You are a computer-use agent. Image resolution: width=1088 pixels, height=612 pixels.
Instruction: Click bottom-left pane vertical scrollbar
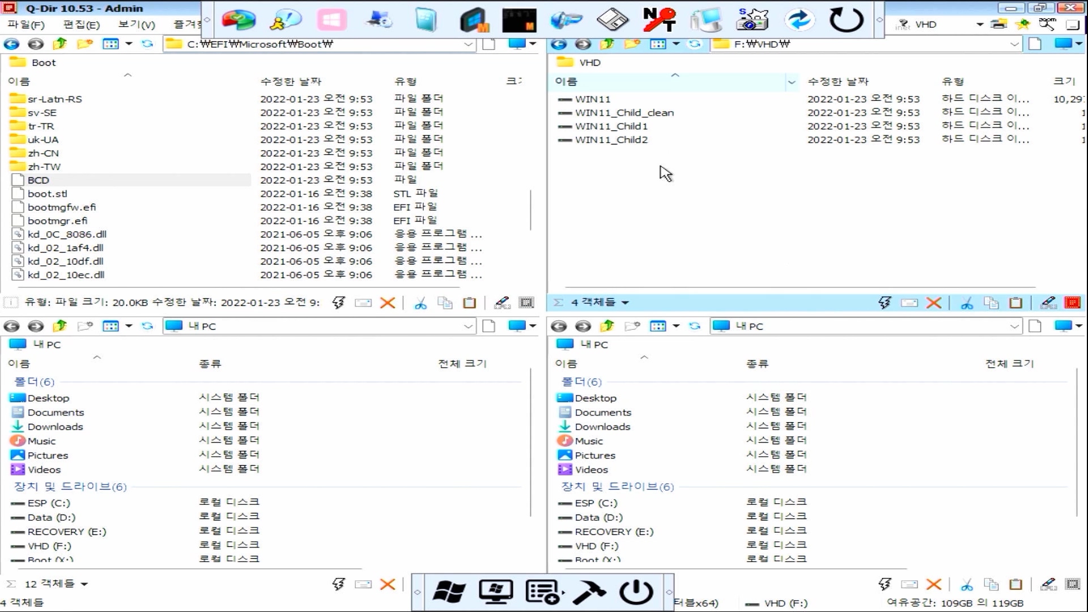click(531, 442)
